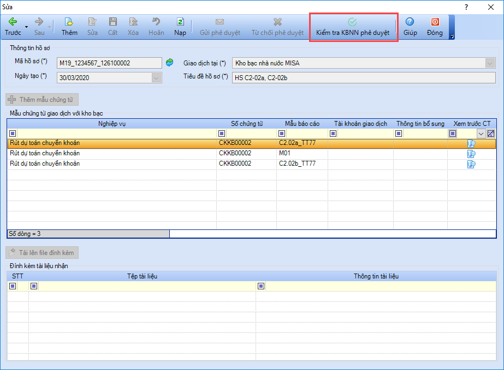Select the M01 report cell

pyautogui.click(x=302, y=153)
